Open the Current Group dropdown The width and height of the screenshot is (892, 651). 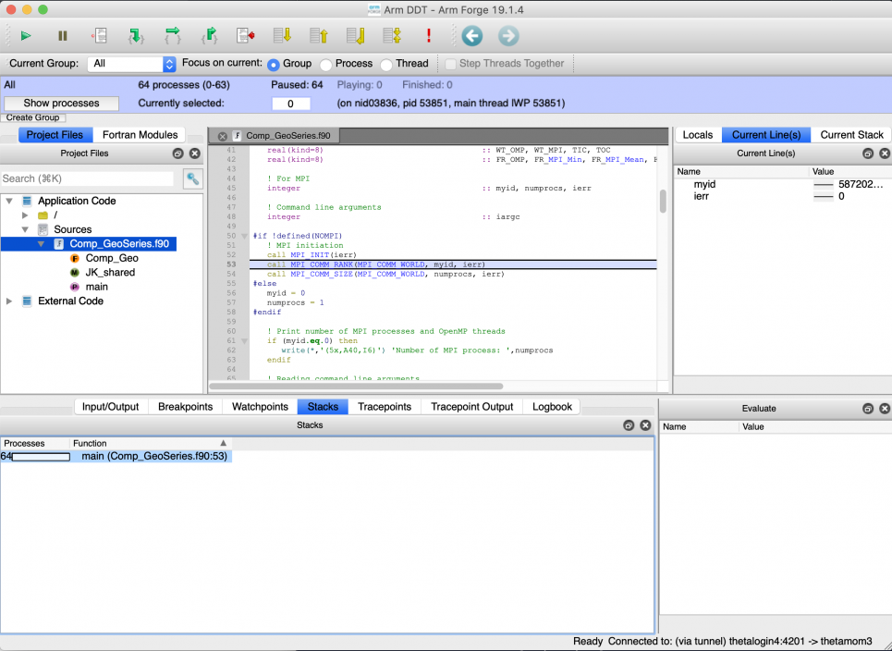131,64
